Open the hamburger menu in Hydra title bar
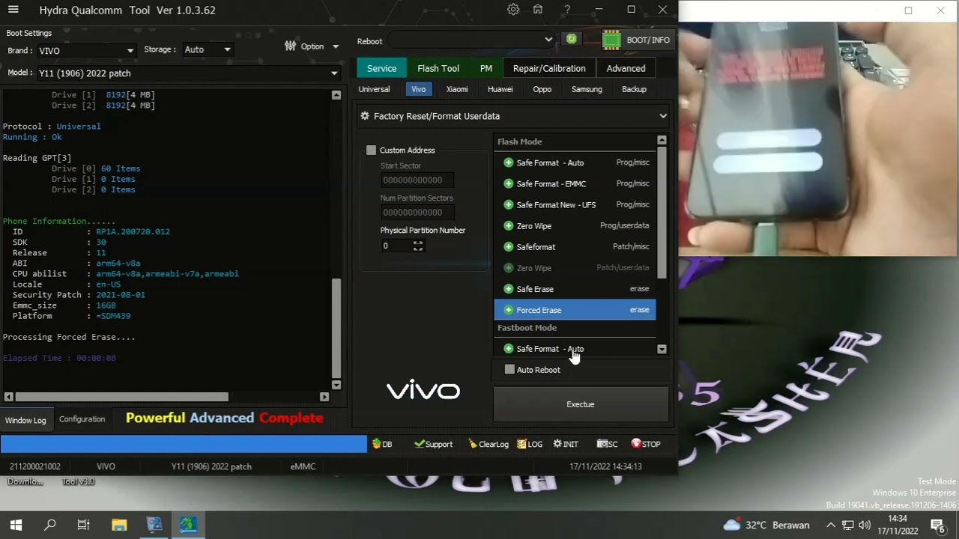Viewport: 959px width, 539px height. [13, 10]
